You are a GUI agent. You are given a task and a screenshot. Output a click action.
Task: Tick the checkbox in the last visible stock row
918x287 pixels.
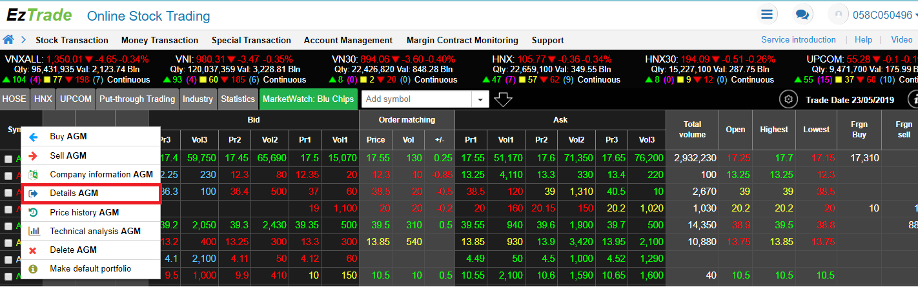coord(8,276)
